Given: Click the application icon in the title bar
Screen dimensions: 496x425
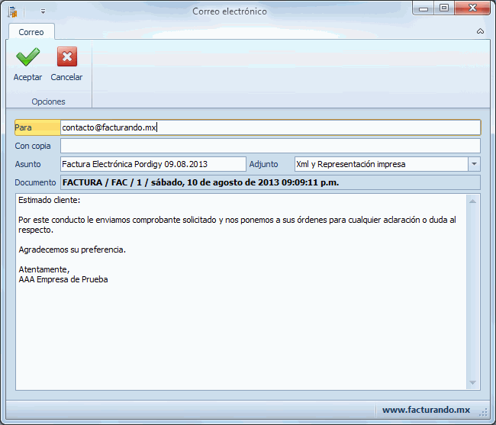Looking at the screenshot, I should click(x=12, y=11).
